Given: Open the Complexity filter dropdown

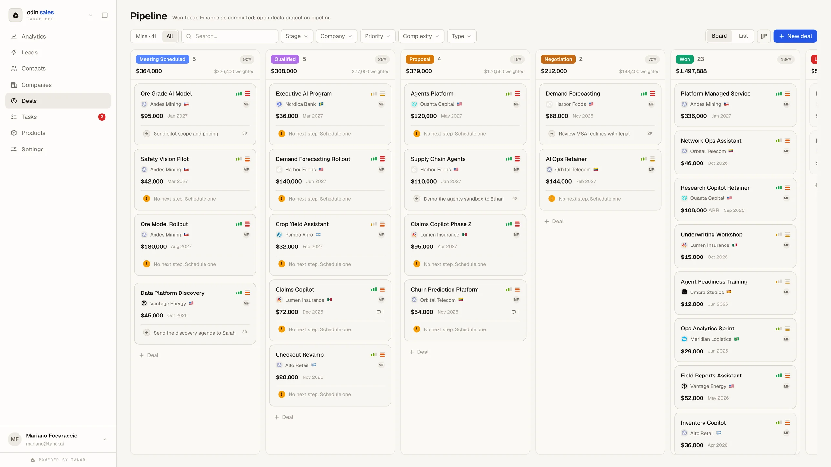Looking at the screenshot, I should click(421, 36).
